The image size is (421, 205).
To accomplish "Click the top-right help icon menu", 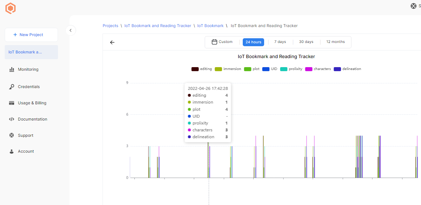I will point(413,6).
